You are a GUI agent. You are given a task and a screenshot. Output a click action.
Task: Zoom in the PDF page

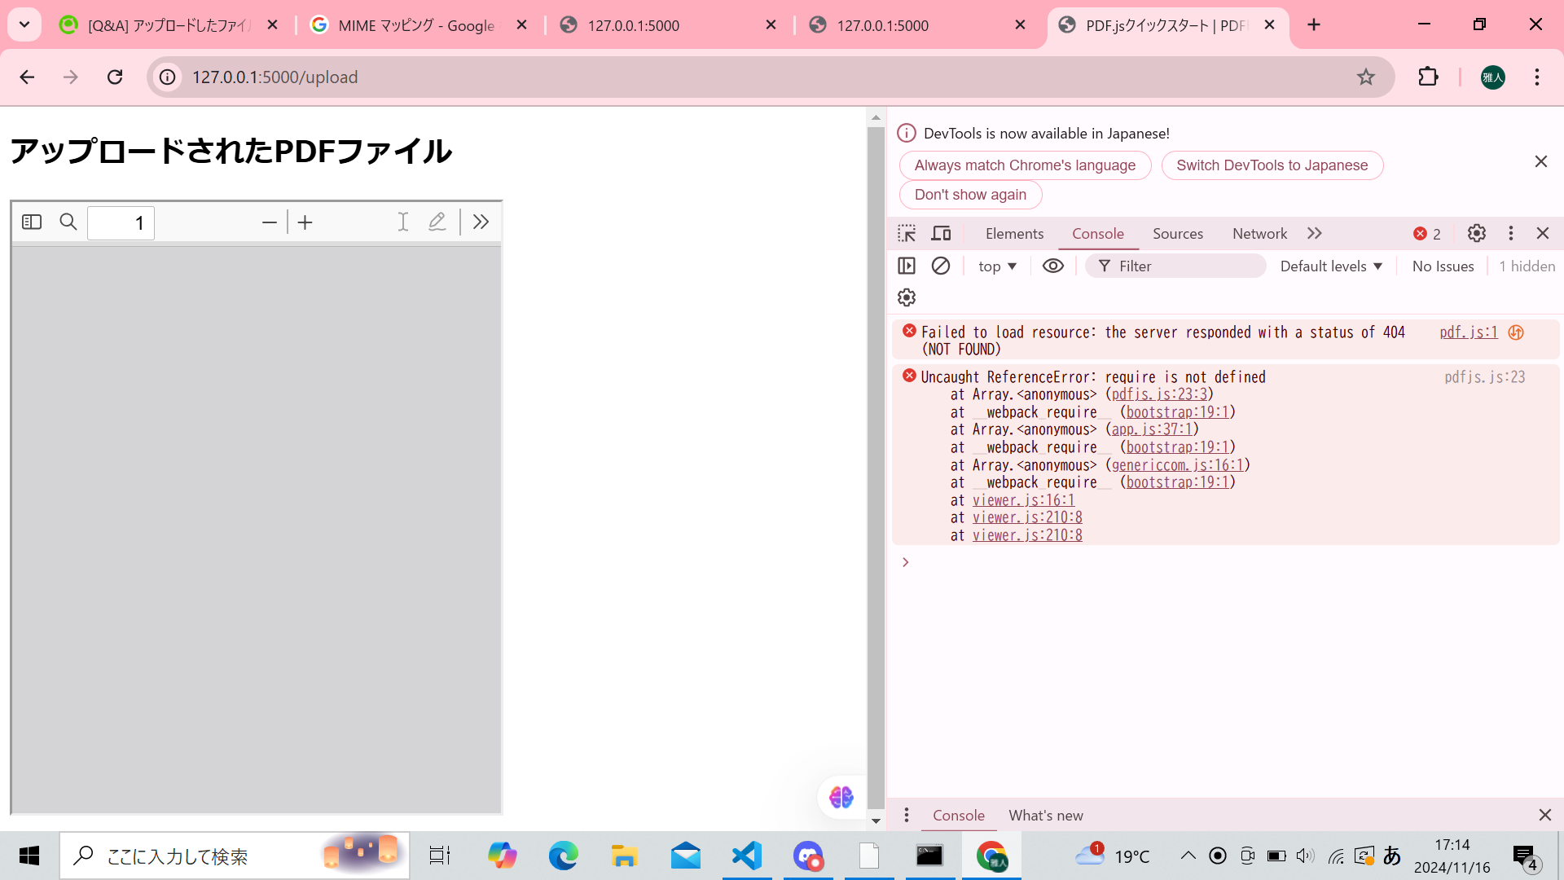[305, 222]
